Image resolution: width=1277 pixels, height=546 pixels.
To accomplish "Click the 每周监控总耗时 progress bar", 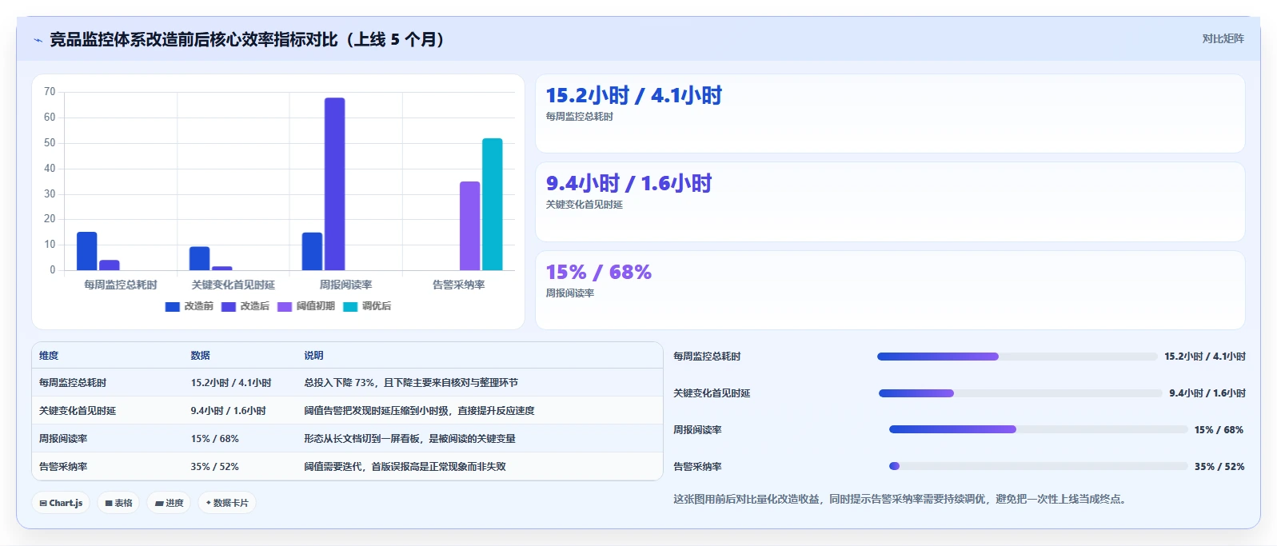I will [1017, 357].
